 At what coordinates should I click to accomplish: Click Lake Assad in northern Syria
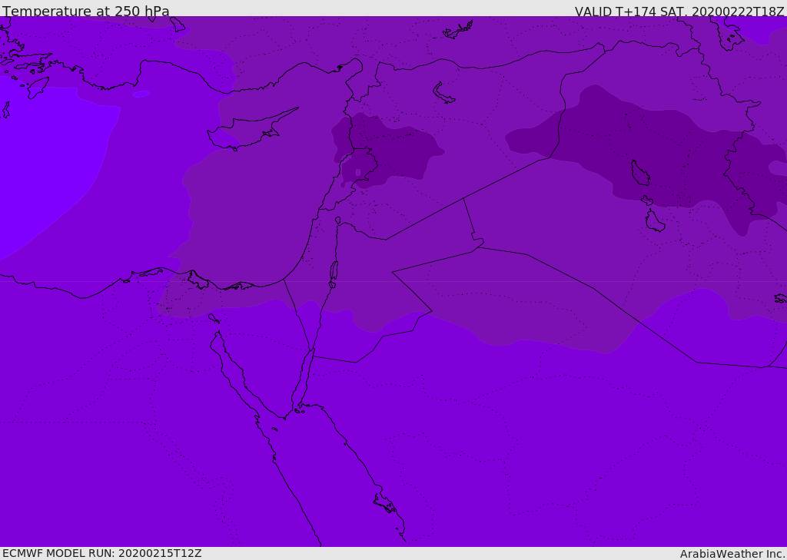pos(443,93)
